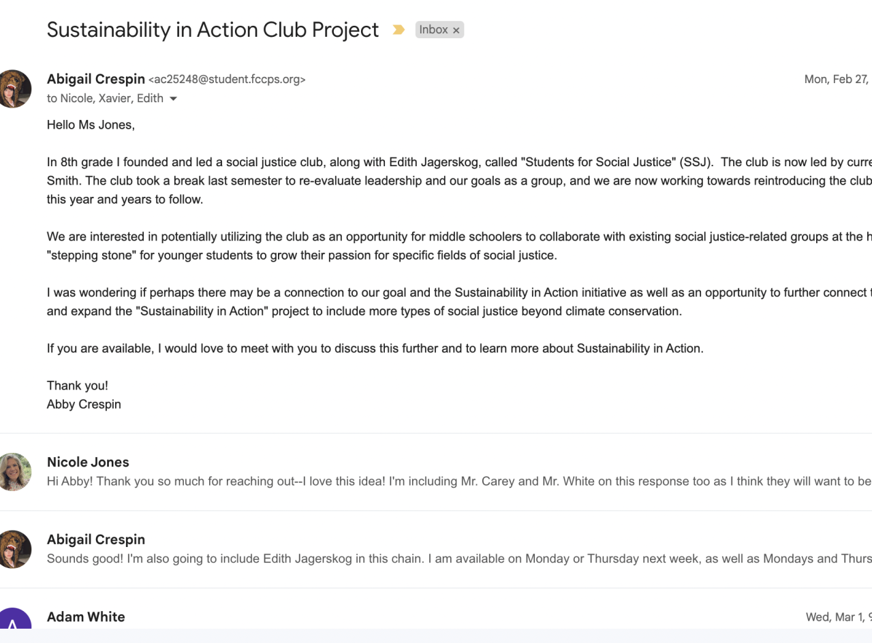Screen dimensions: 872x643
Task: Click the 'Sustainability in Action Club Project' subject
Action: coord(213,30)
